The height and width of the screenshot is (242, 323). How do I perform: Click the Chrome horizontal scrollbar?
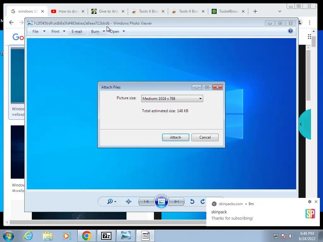pos(107,222)
